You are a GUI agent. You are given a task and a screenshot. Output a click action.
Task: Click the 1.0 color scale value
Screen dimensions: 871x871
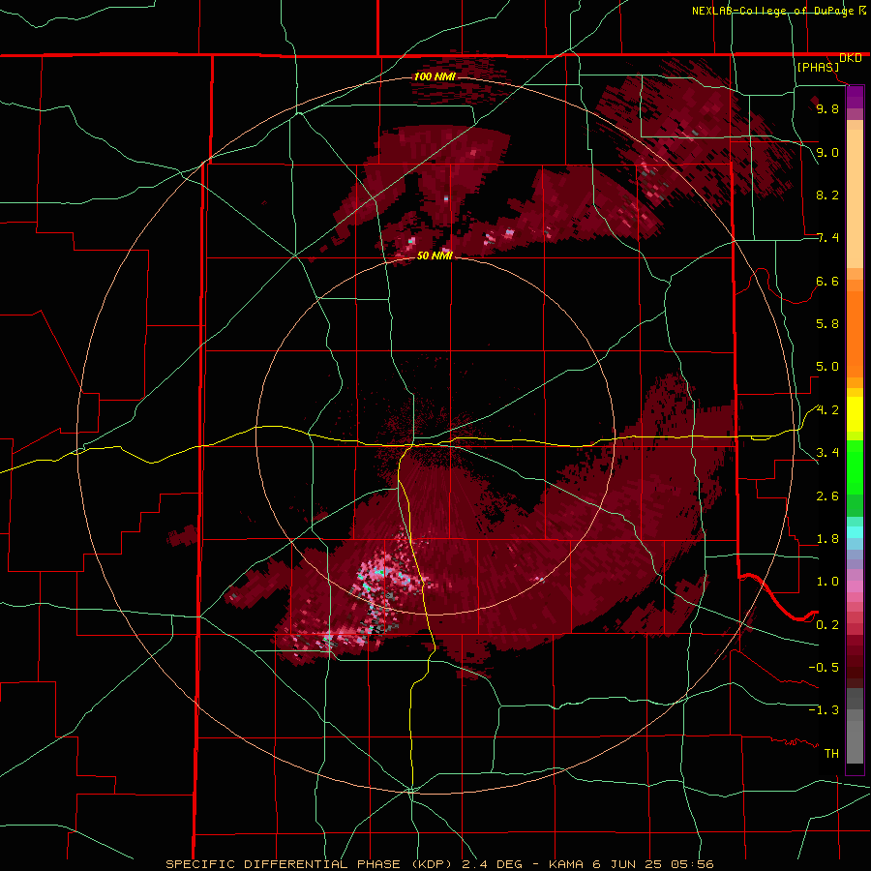pos(827,582)
